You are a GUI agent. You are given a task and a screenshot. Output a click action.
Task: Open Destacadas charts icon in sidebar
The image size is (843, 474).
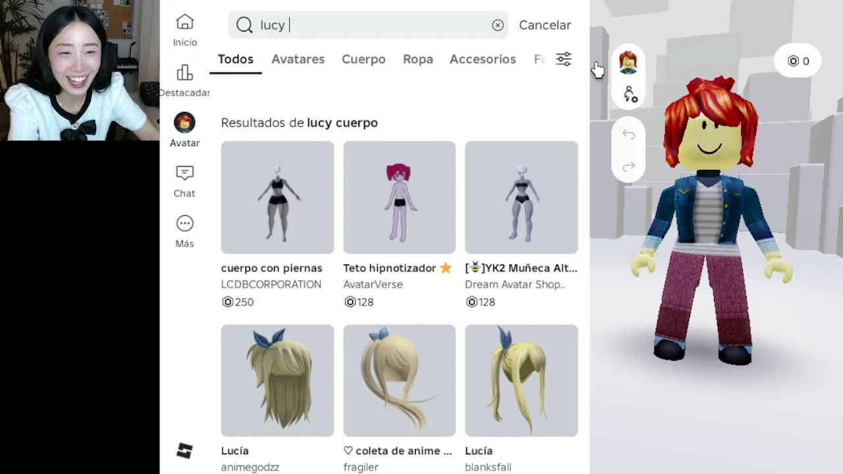[185, 72]
